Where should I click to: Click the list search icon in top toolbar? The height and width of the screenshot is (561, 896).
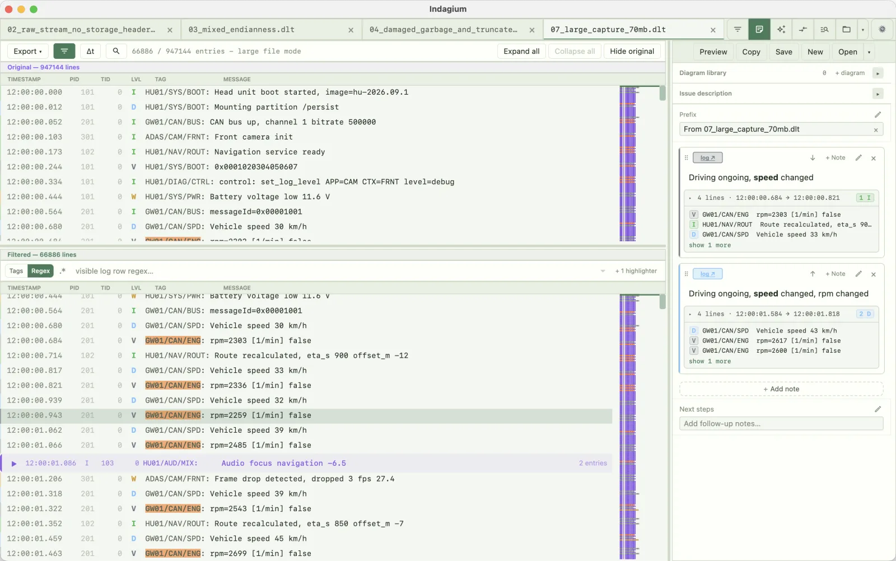pos(824,29)
